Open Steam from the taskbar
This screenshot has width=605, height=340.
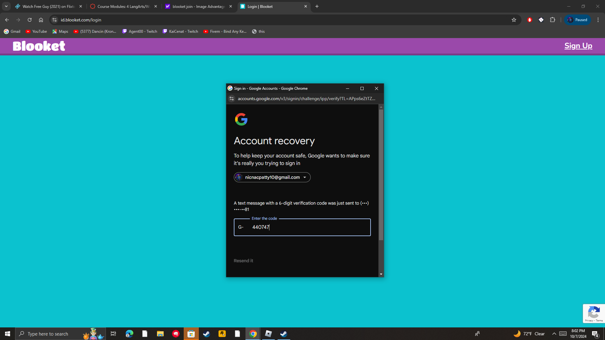(206, 334)
